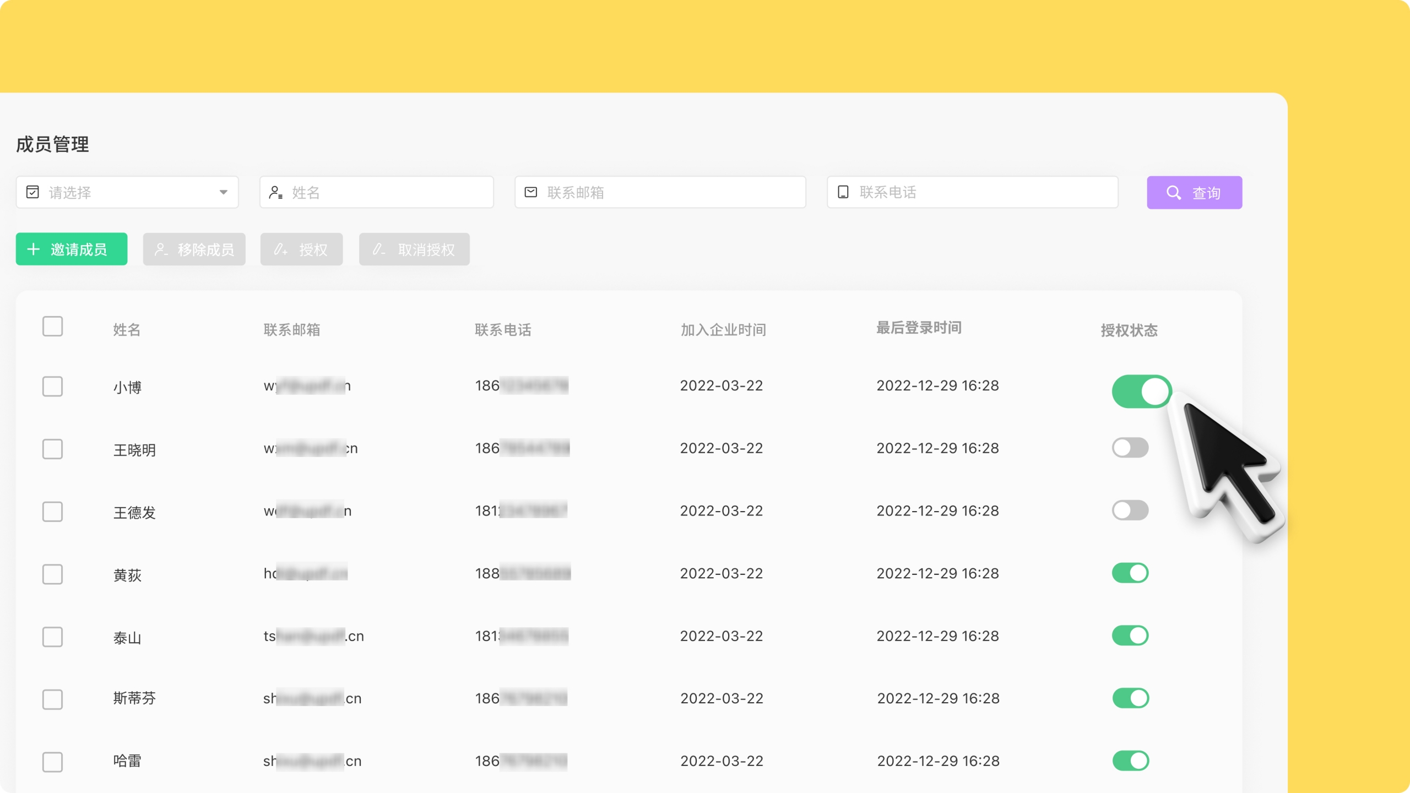Click the envelope icon in 联系邮箱 field
This screenshot has width=1410, height=793.
click(x=531, y=192)
